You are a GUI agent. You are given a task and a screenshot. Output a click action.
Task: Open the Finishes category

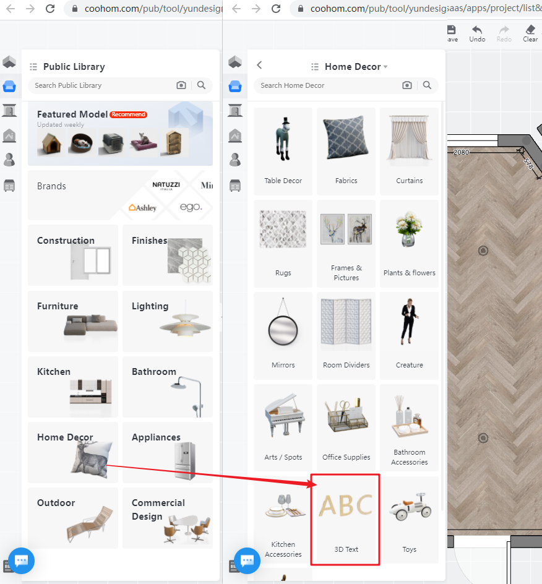(x=168, y=255)
